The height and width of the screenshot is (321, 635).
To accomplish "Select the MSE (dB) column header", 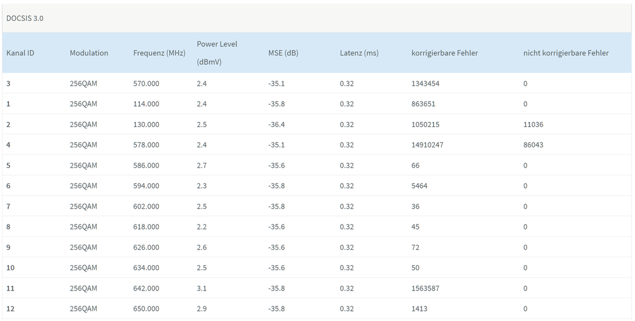I will [283, 53].
